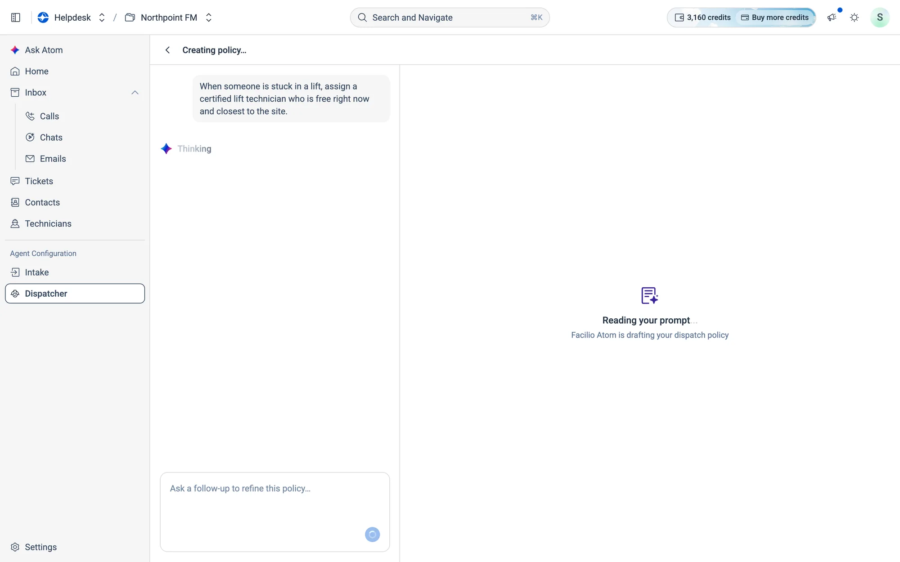Click the Creating policy… title

(x=214, y=50)
